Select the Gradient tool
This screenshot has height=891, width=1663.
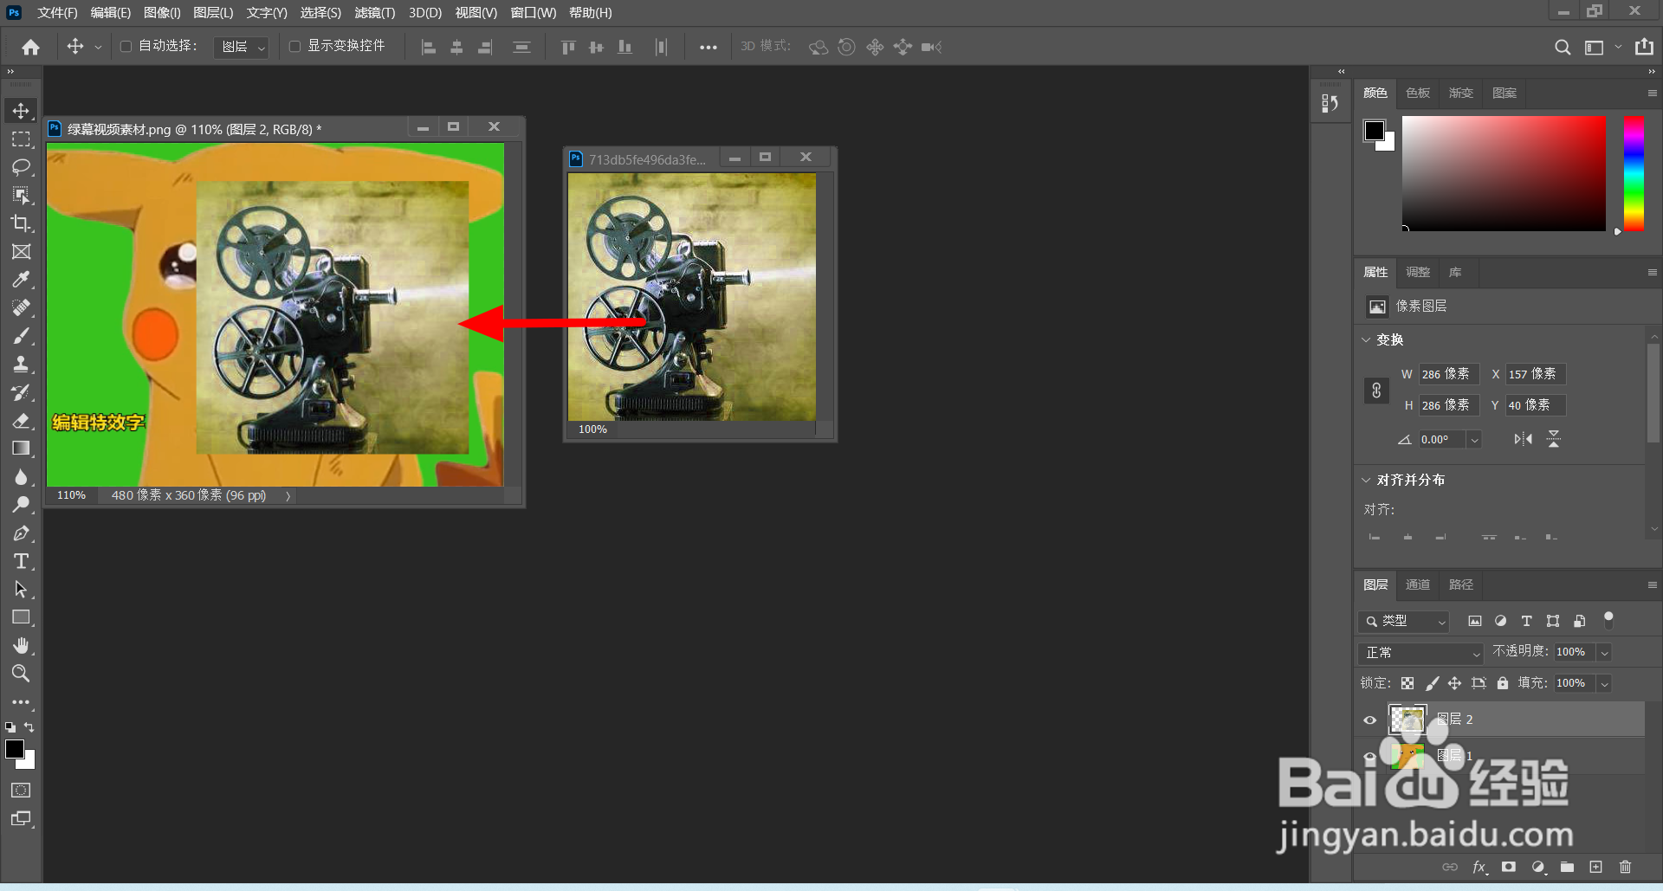pyautogui.click(x=21, y=449)
